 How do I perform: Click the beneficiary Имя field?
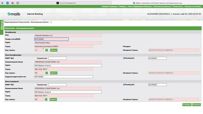pyautogui.click(x=68, y=35)
